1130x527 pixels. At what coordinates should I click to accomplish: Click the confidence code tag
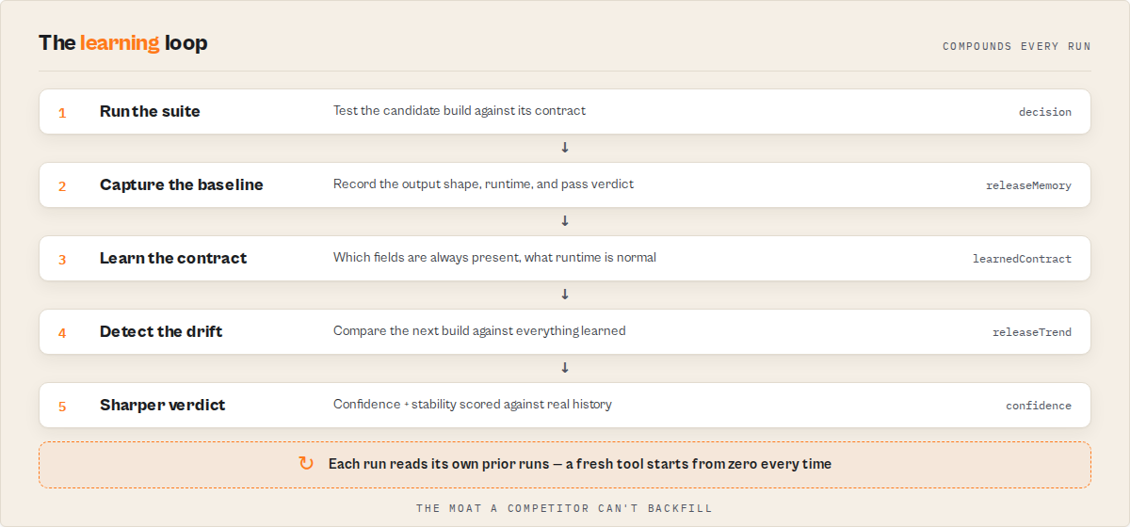1039,406
